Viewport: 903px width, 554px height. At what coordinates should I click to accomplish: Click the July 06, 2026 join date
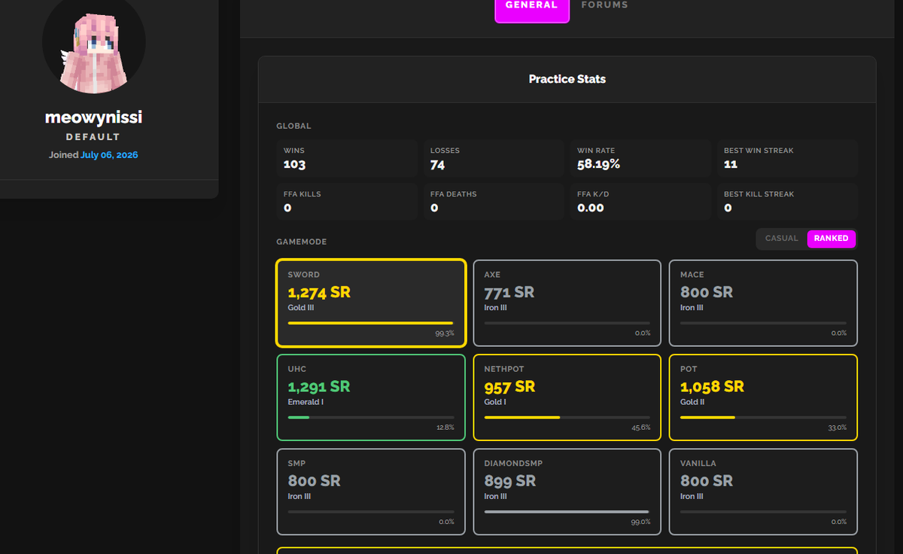coord(109,155)
